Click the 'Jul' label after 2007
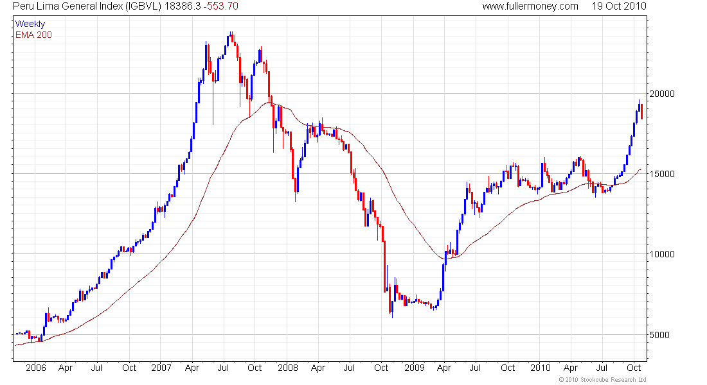Viewport: 707px width, 385px height. pos(223,368)
